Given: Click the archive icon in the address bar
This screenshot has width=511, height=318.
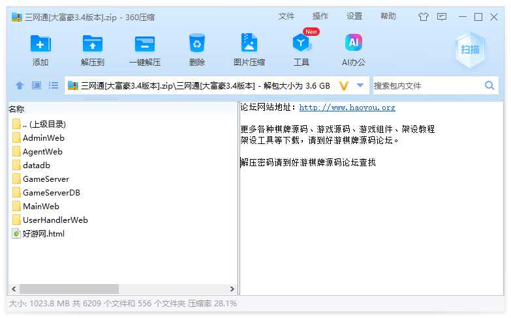Looking at the screenshot, I should click(73, 85).
